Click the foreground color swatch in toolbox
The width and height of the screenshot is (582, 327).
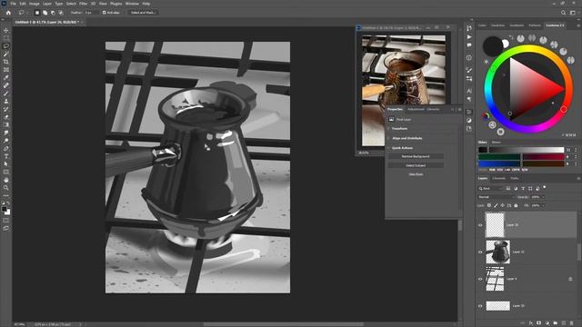coord(4,210)
